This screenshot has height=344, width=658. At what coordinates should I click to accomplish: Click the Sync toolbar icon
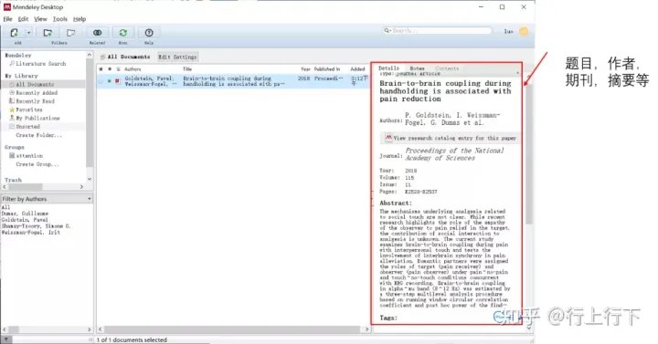click(123, 33)
